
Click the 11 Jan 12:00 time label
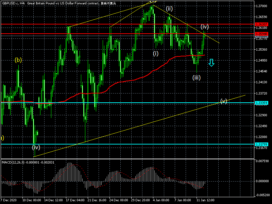tap(206, 200)
